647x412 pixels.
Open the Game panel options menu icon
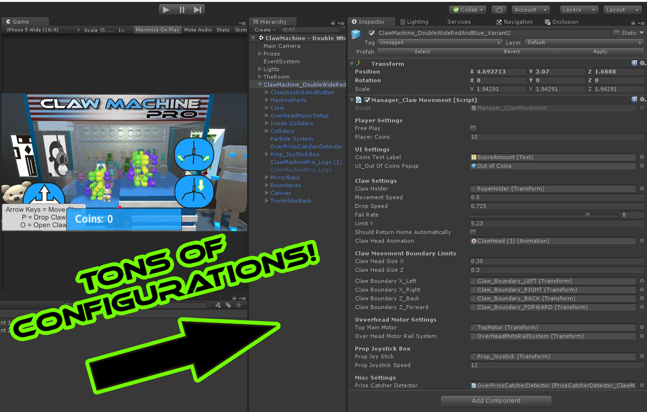coord(242,22)
